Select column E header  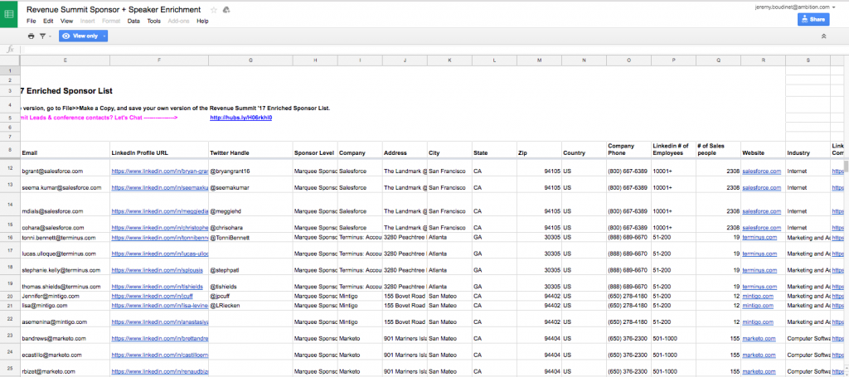tap(65, 60)
